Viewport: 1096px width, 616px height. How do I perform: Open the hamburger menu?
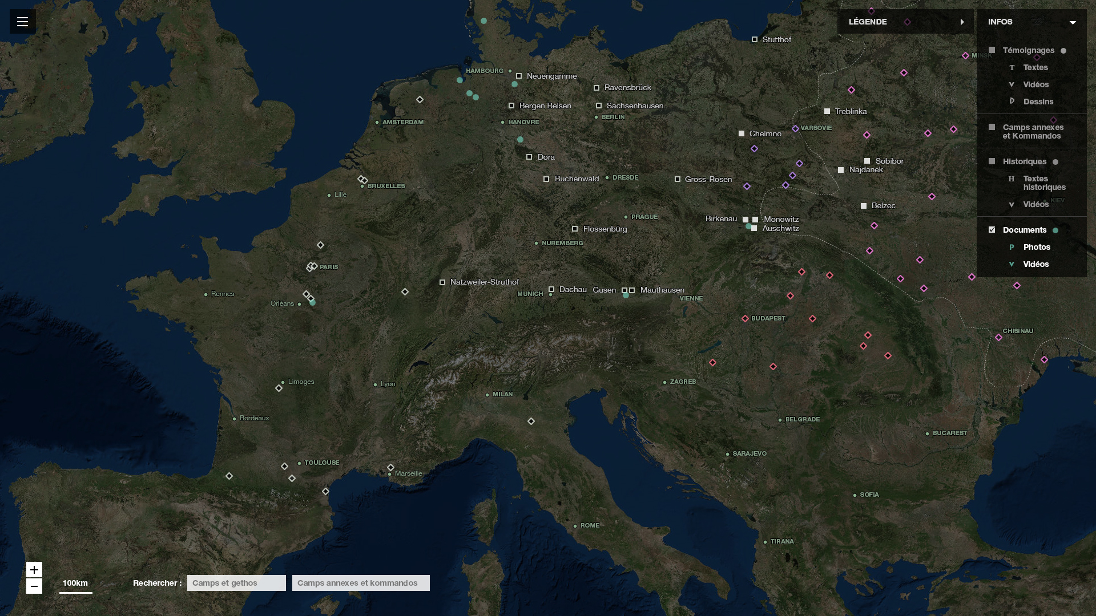(x=22, y=22)
